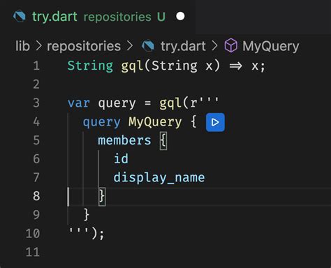331x268 pixels.
Task: Click the Dart file icon in the tab
Action: coord(20,17)
